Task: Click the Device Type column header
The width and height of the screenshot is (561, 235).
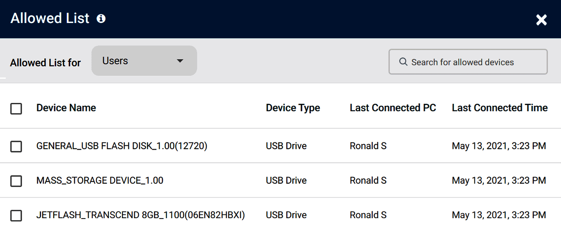Action: coord(293,108)
